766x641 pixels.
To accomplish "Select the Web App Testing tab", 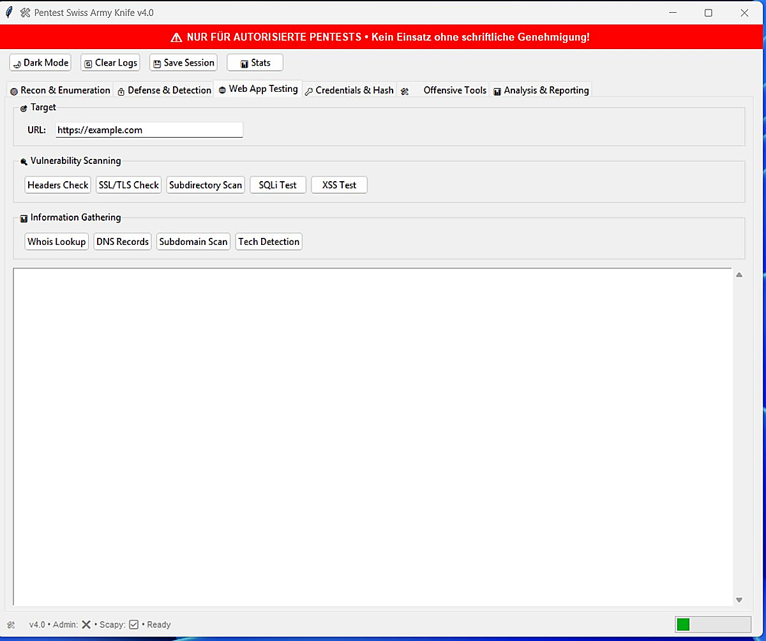I will 258,89.
